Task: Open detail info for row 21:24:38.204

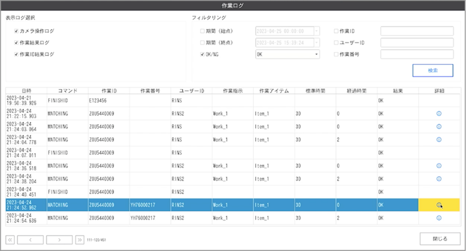Action: pos(439,179)
